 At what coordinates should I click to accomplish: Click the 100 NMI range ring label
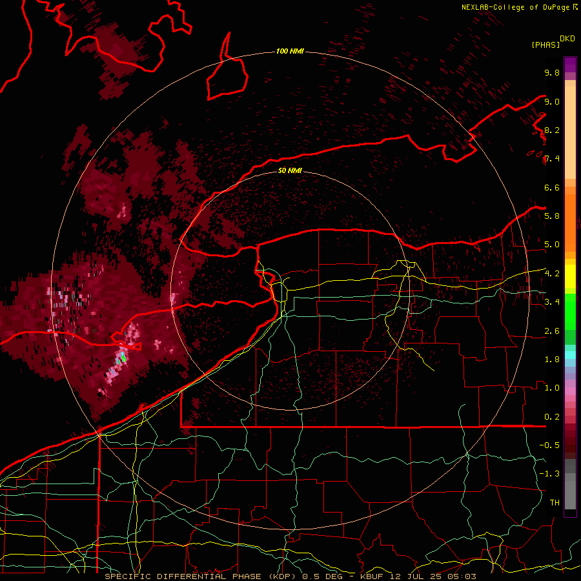tap(290, 51)
